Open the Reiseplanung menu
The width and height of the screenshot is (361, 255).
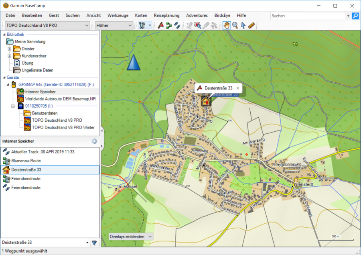pos(166,15)
